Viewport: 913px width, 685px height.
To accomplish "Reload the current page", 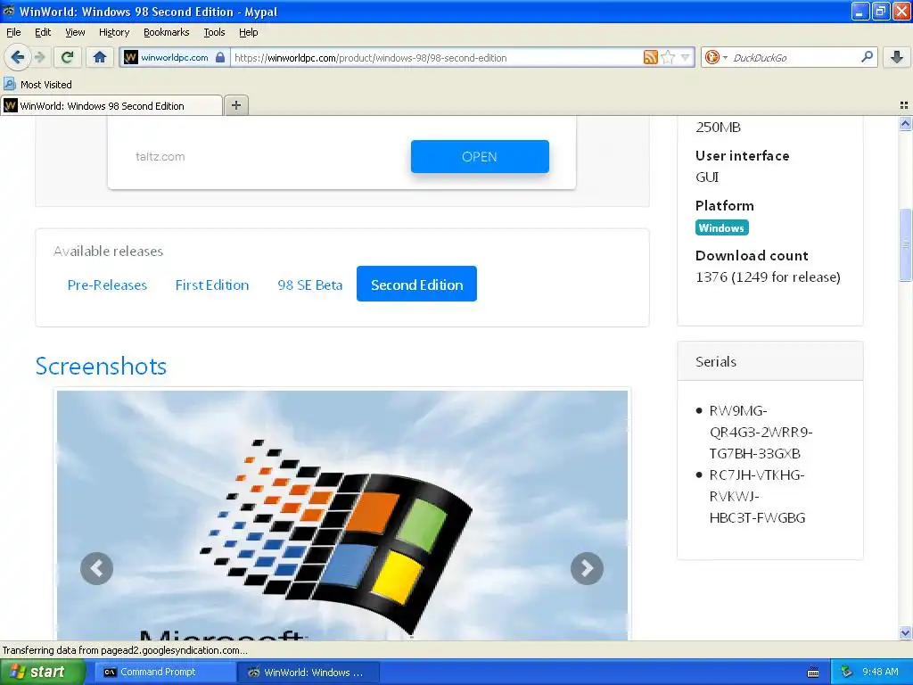I will click(68, 57).
